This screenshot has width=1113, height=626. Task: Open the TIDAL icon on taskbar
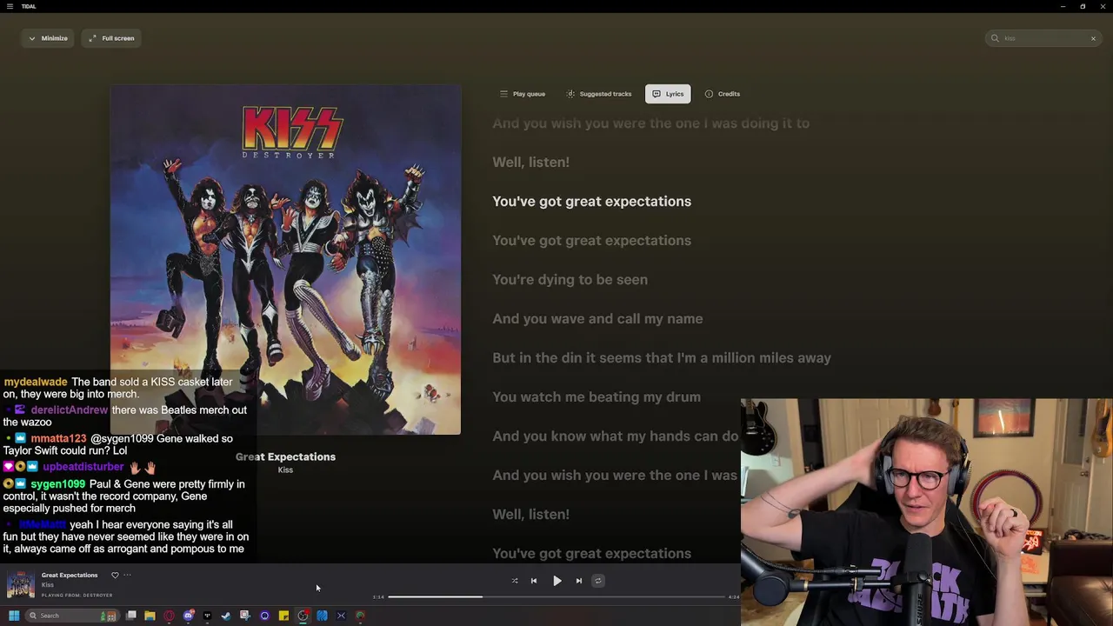coord(207,616)
